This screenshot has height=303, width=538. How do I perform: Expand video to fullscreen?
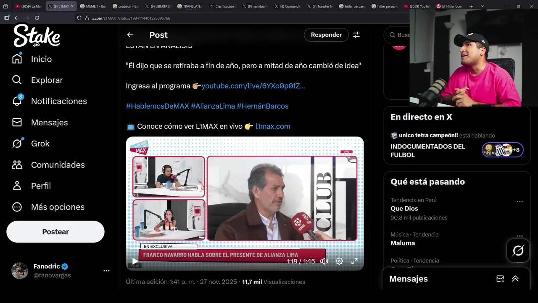click(x=354, y=261)
